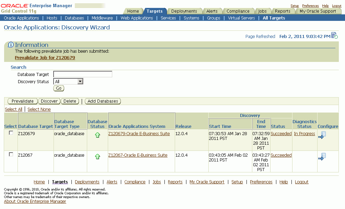The height and width of the screenshot is (209, 345).
Task: Click the In Progress diagnostics link
Action: pyautogui.click(x=304, y=133)
